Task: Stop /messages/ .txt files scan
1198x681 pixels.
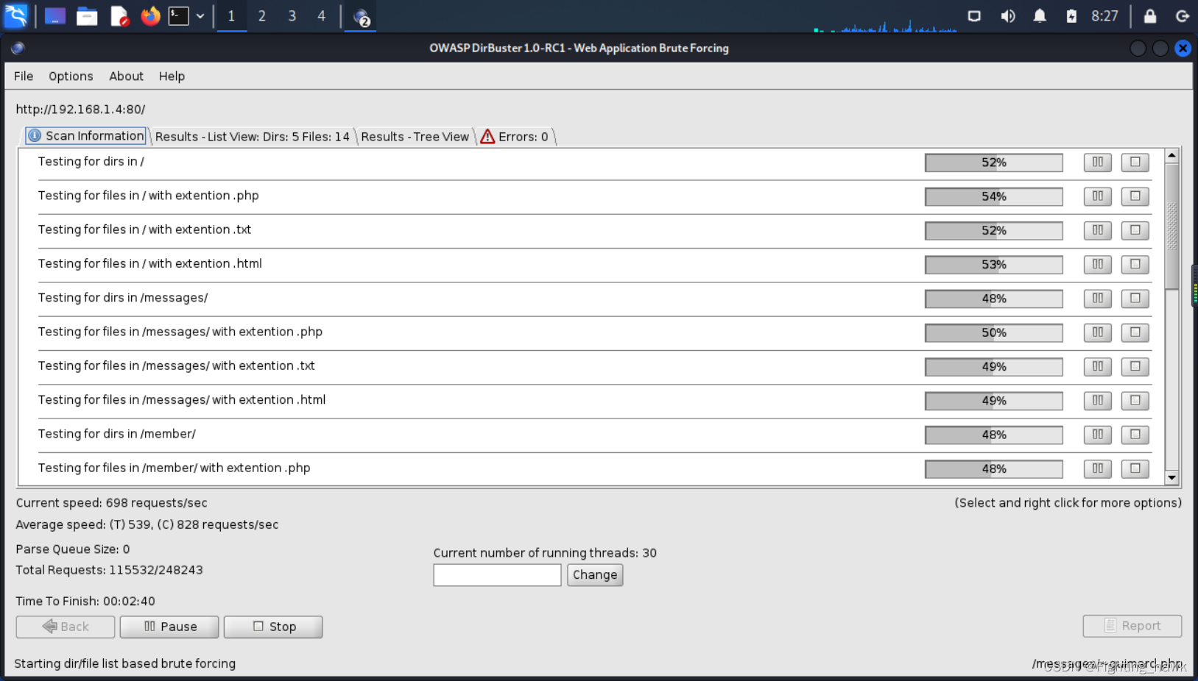Action: (x=1135, y=366)
